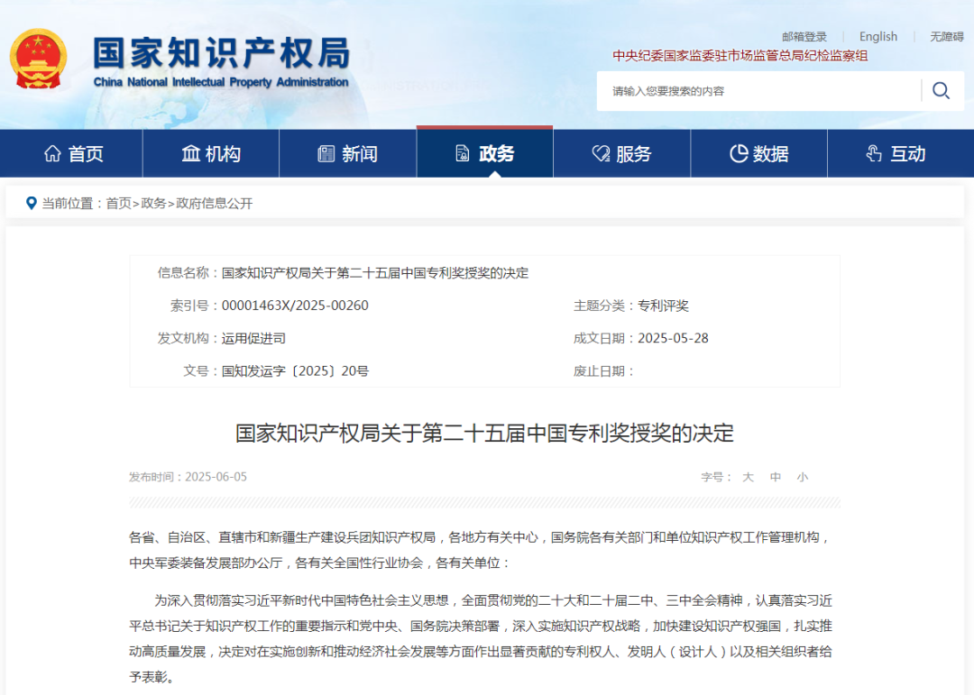Click the search magnifier icon
Viewport: 974px width, 695px height.
(x=941, y=90)
